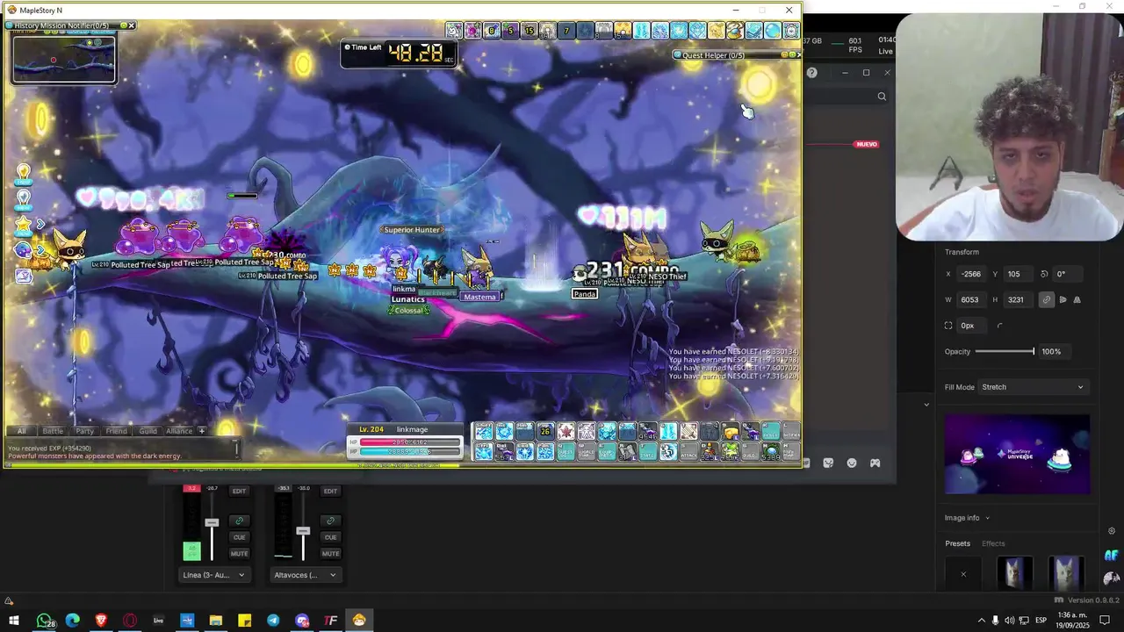Viewport: 1124px width, 632px height.
Task: Add a new chat tab with plus button
Action: 201,431
